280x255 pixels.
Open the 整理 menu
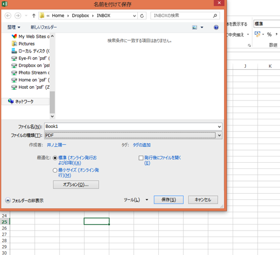click(14, 27)
